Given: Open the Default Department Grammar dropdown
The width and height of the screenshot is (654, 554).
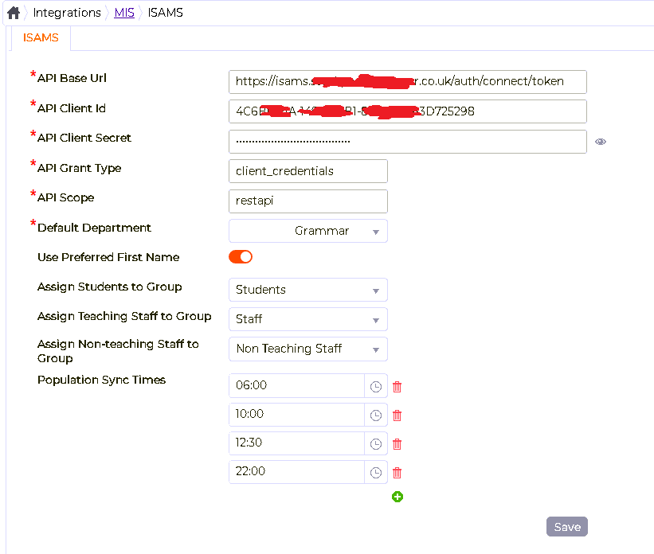Looking at the screenshot, I should coord(308,231).
